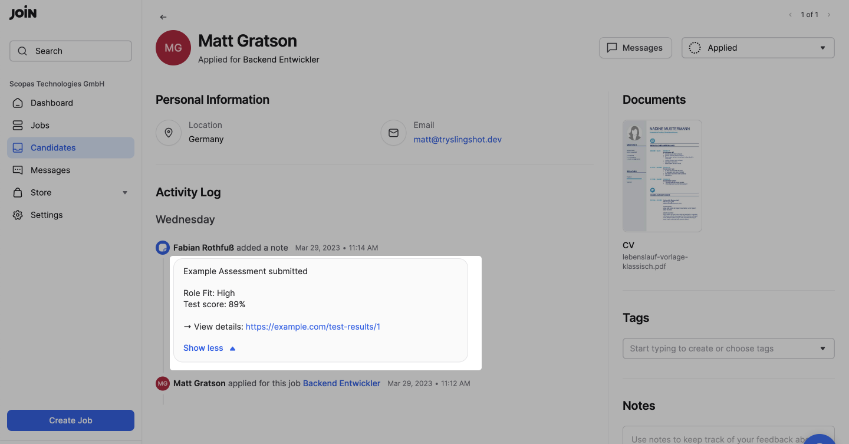
Task: Go to previous candidate with left chevron
Action: (791, 15)
